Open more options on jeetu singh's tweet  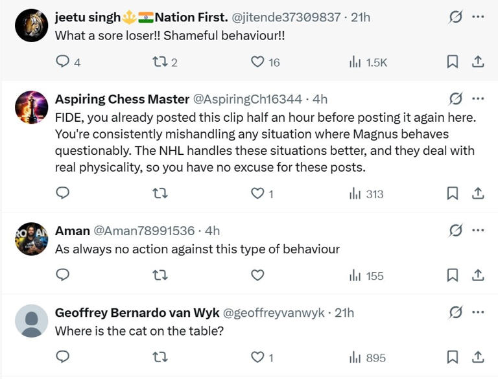(478, 17)
